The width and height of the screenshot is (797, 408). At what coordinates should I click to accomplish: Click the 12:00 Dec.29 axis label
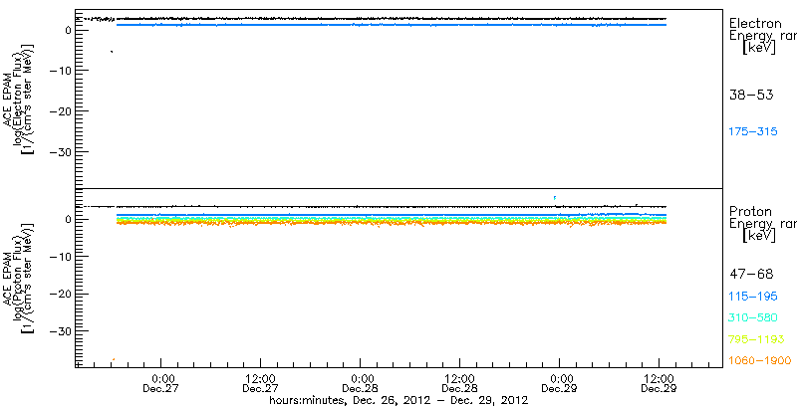point(660,383)
